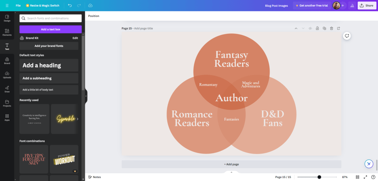
Task: Open the Magic assistant sparkle button
Action: click(x=368, y=164)
